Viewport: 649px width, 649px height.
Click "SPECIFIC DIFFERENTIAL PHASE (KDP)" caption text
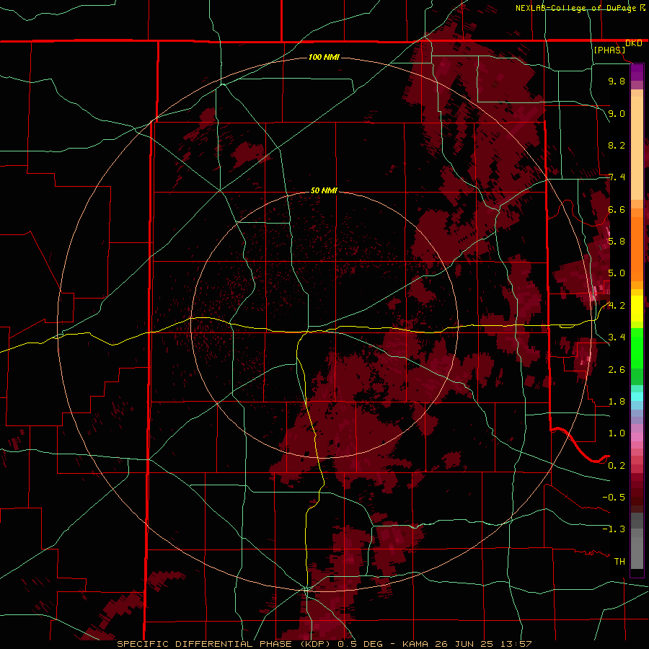[x=225, y=644]
